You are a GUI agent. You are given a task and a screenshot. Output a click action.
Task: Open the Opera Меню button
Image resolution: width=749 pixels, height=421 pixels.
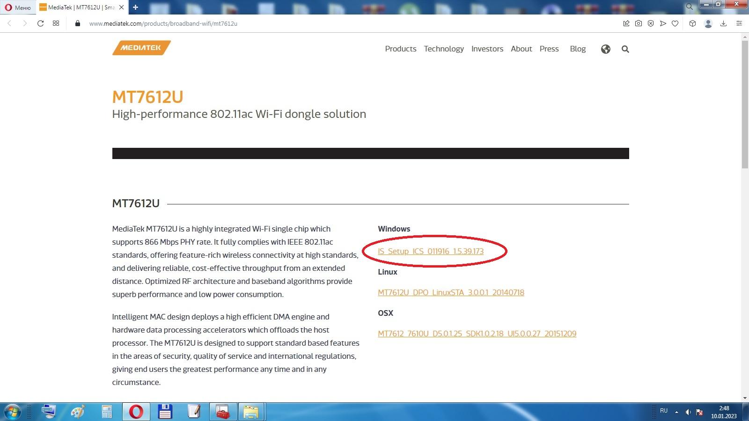18,7
